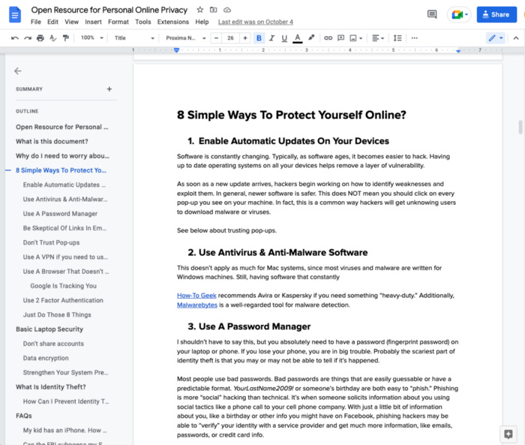Viewport: 525px width, 445px height.
Task: Go to 'What Is Identity Theft?' outline heading
Action: click(x=51, y=387)
